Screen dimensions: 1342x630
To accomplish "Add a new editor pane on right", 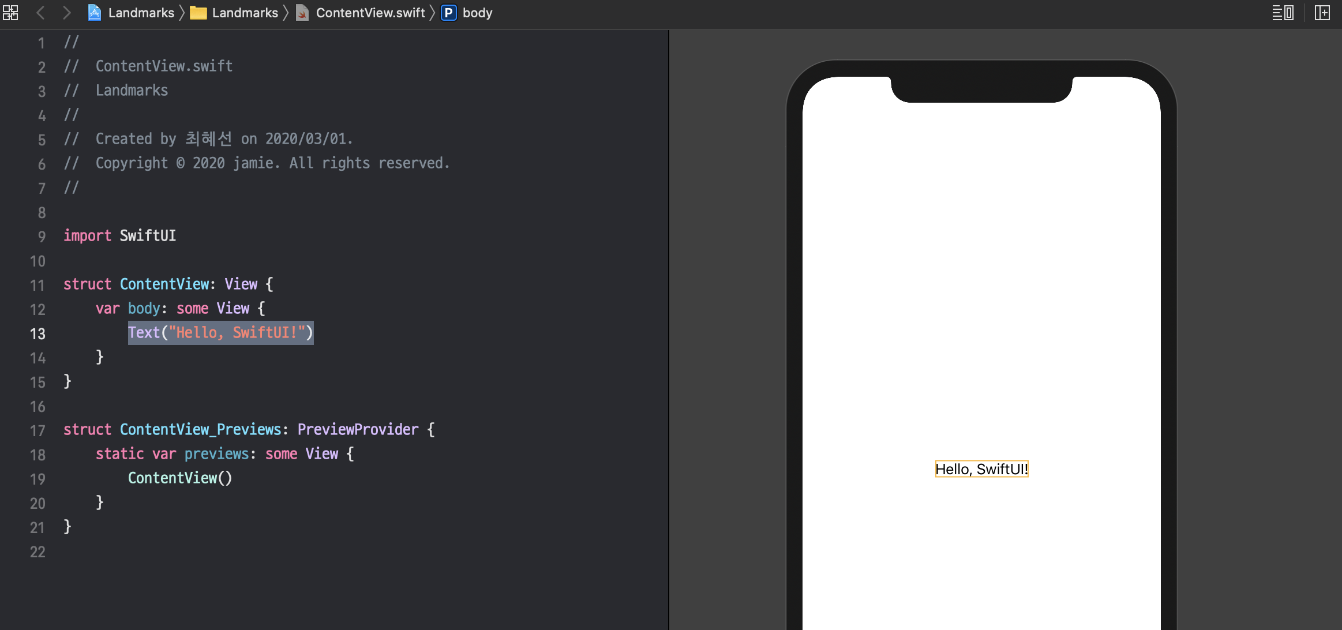I will [x=1322, y=13].
